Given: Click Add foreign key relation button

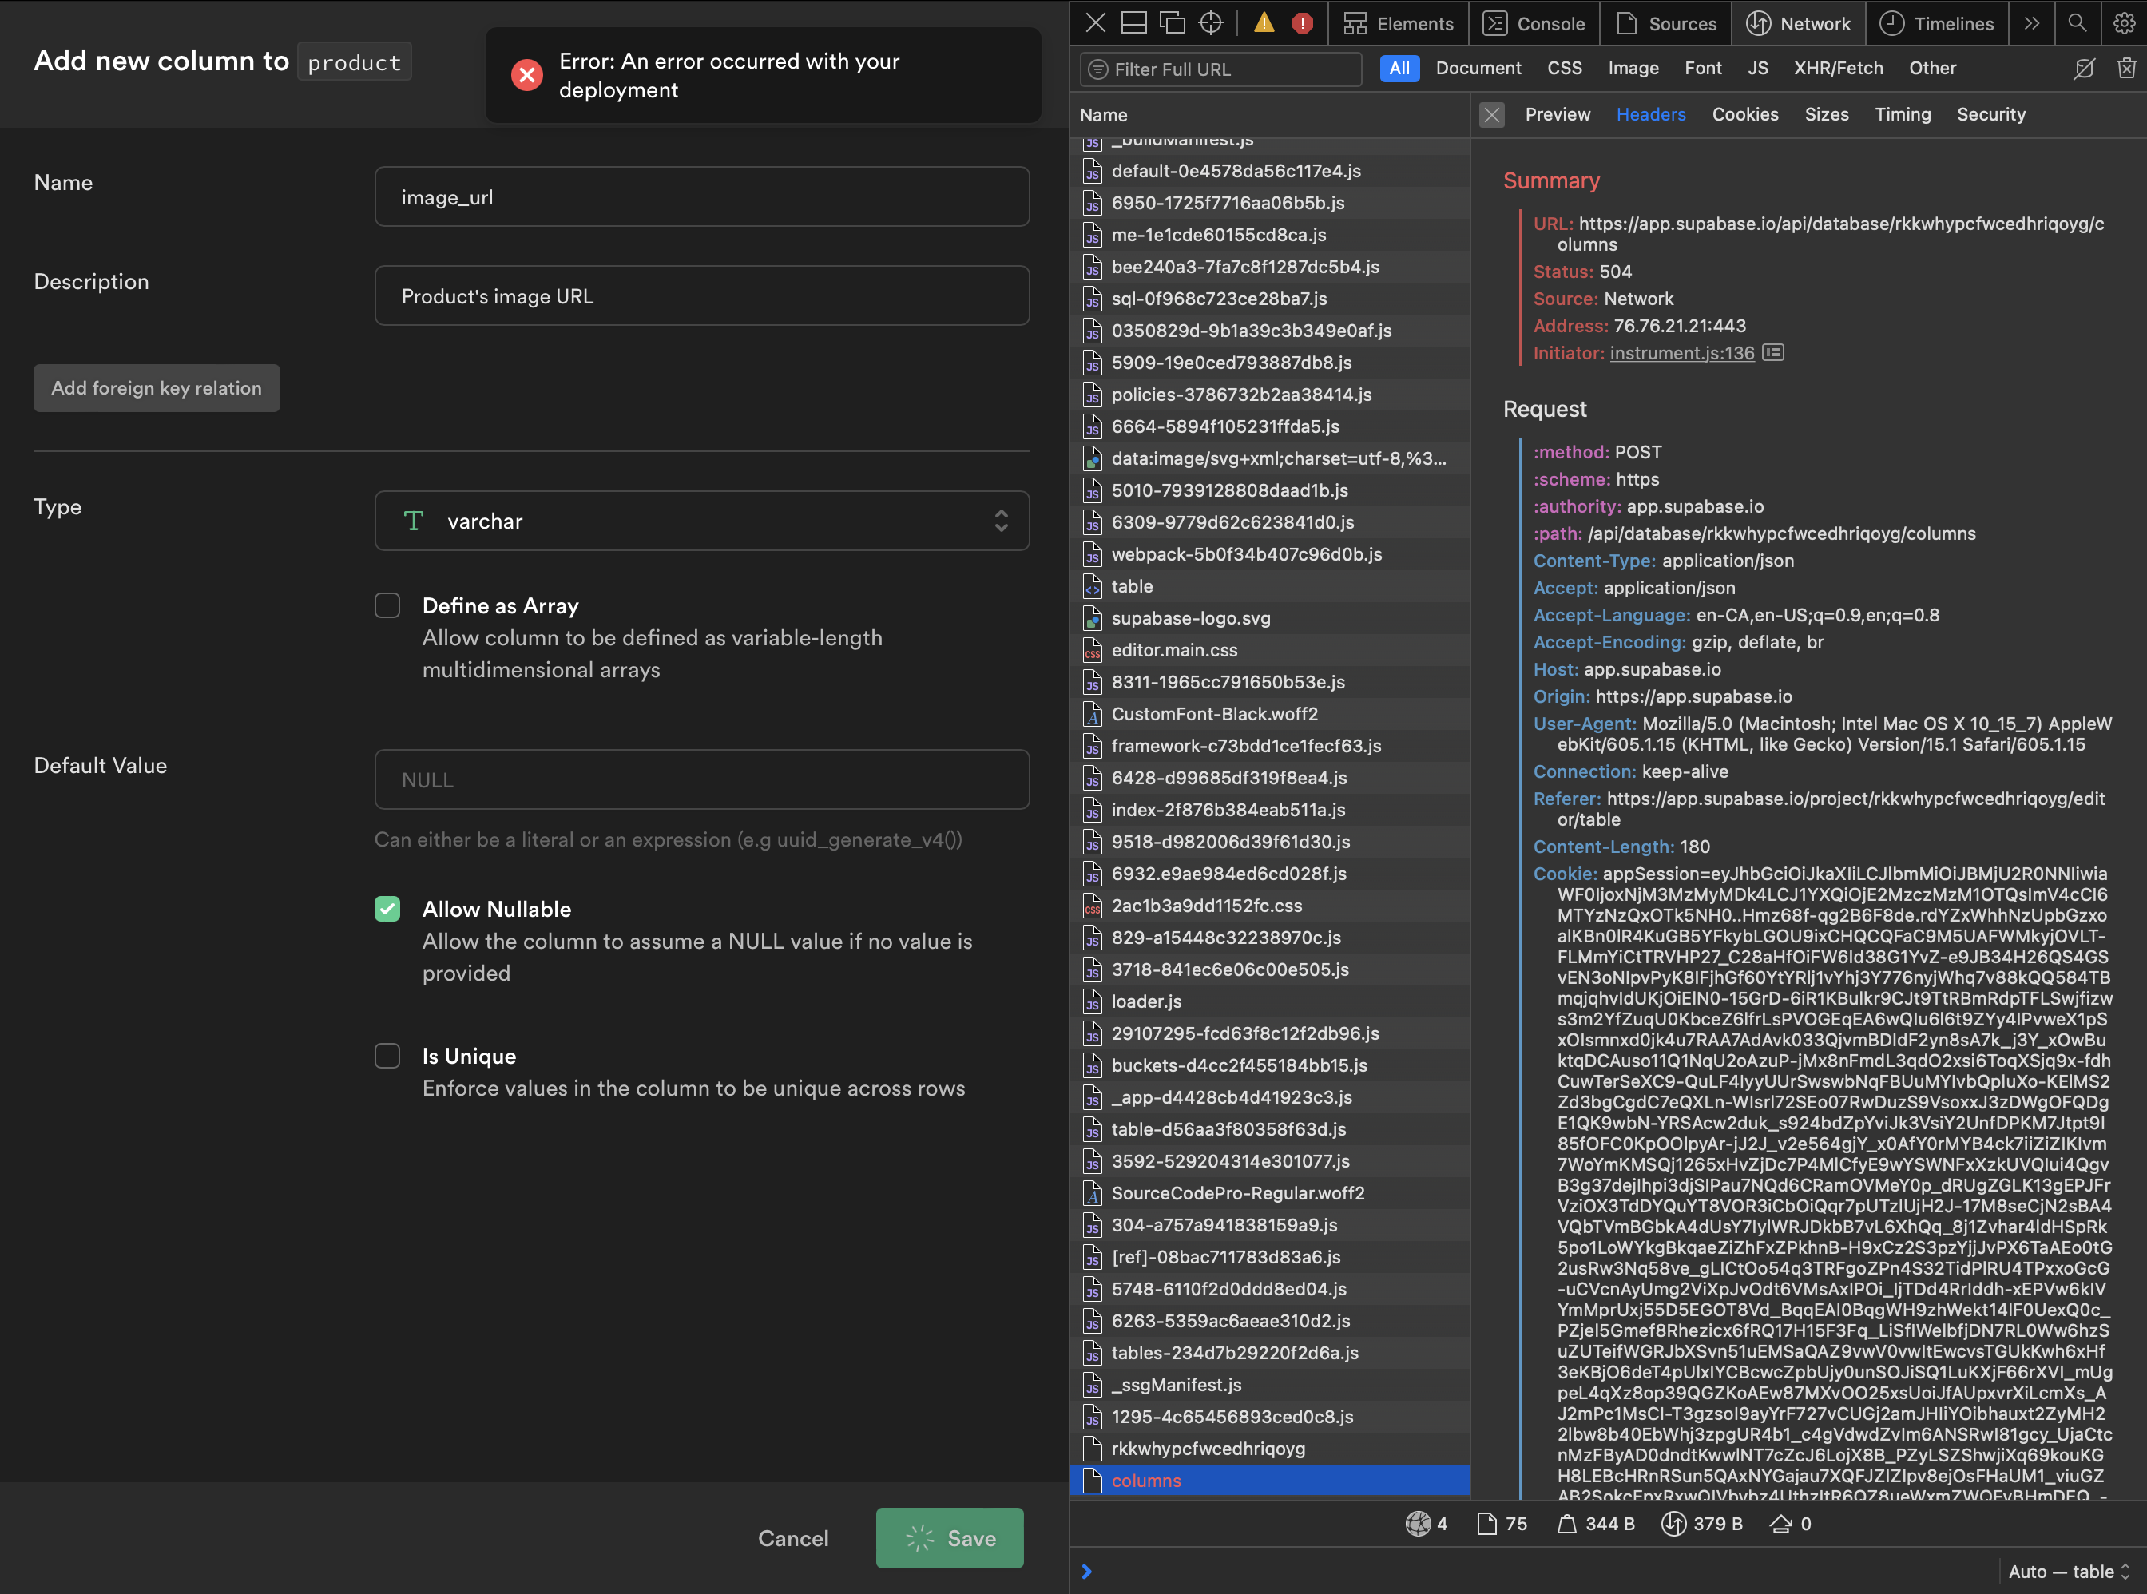Looking at the screenshot, I should pos(157,388).
